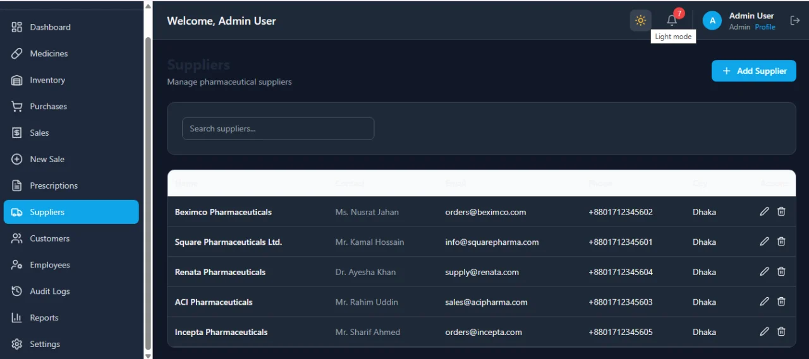Image resolution: width=809 pixels, height=359 pixels.
Task: Delete Incepta Pharmaceuticals trash icon
Action: point(781,331)
